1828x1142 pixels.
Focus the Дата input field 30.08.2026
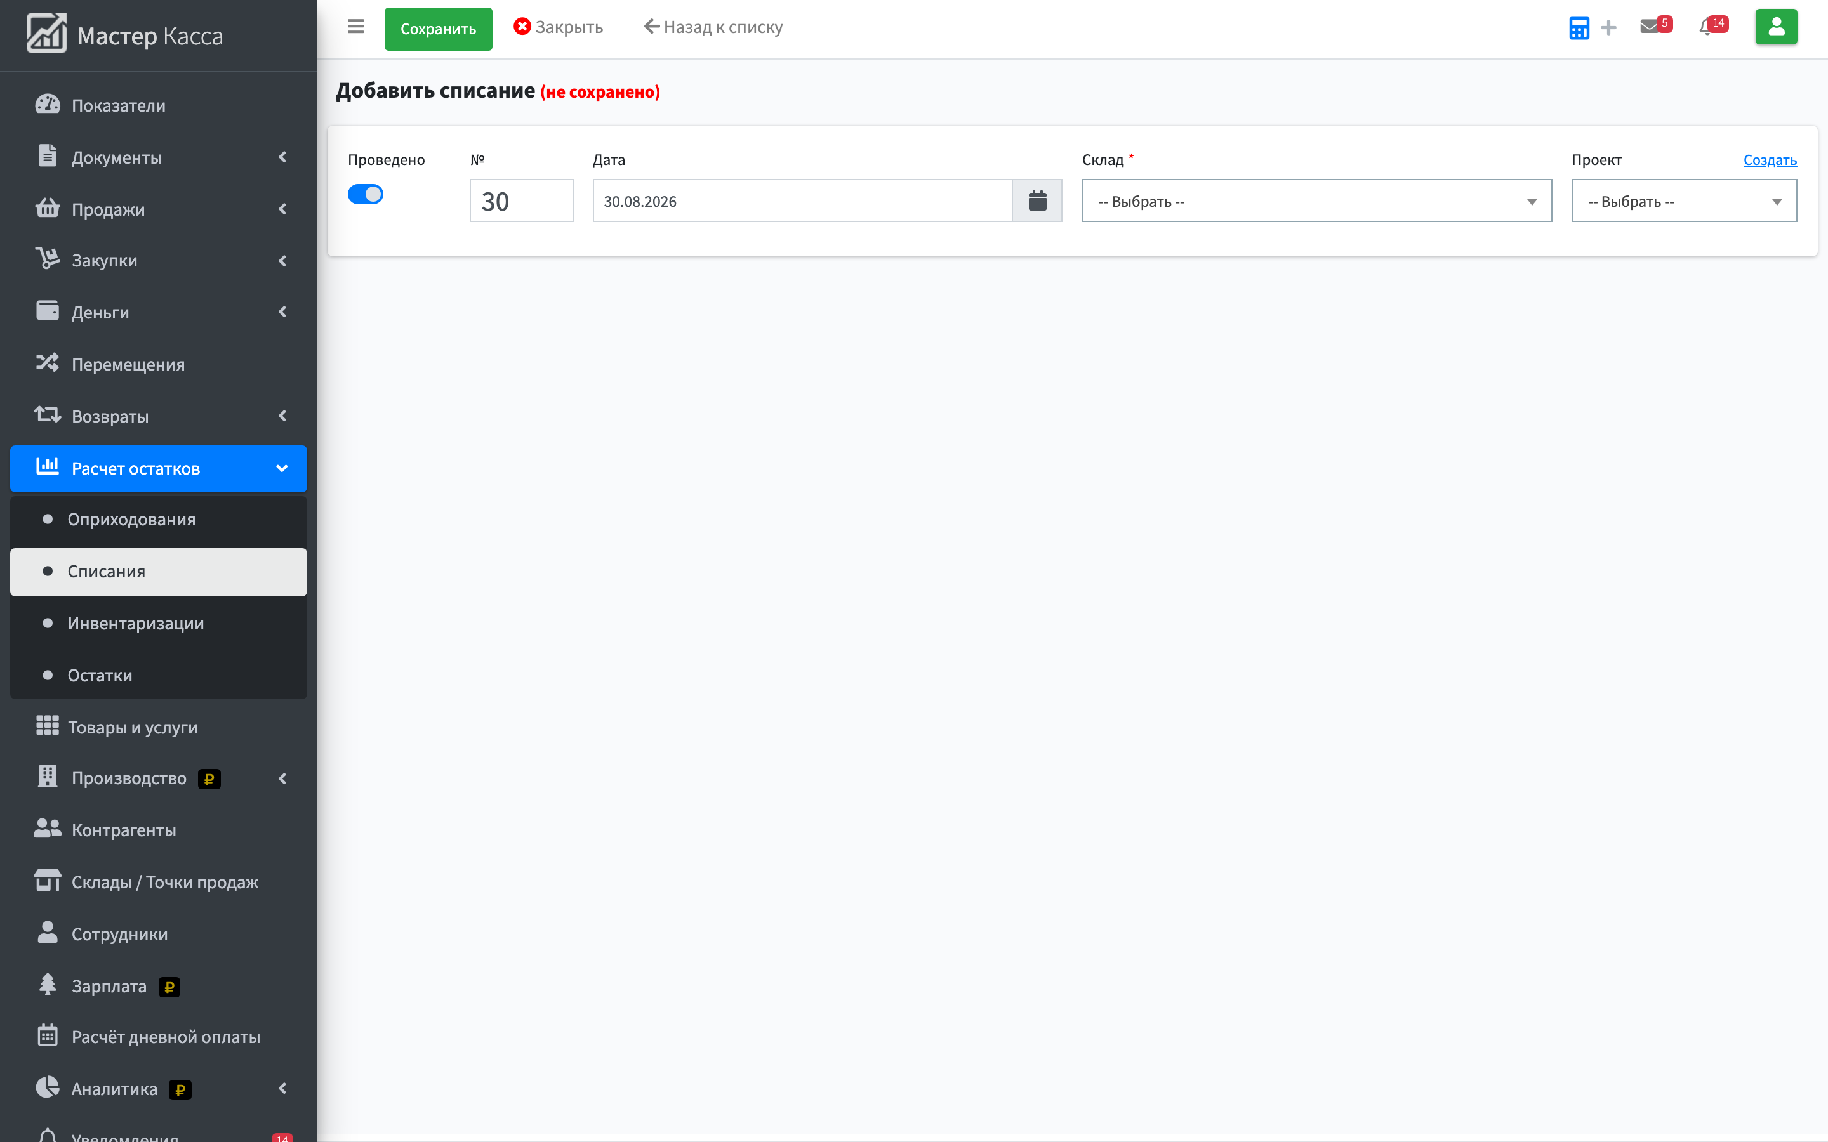point(802,201)
